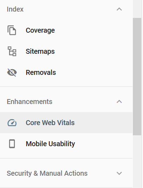Click the Removals crossed-eye icon
This screenshot has height=188, width=143.
click(12, 72)
